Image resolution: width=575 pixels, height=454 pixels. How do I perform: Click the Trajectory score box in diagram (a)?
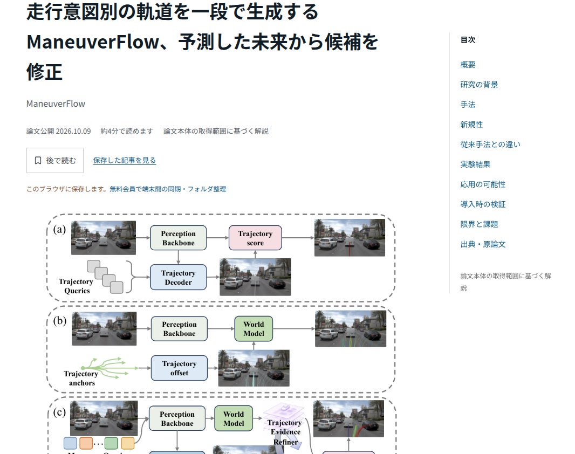coord(255,238)
